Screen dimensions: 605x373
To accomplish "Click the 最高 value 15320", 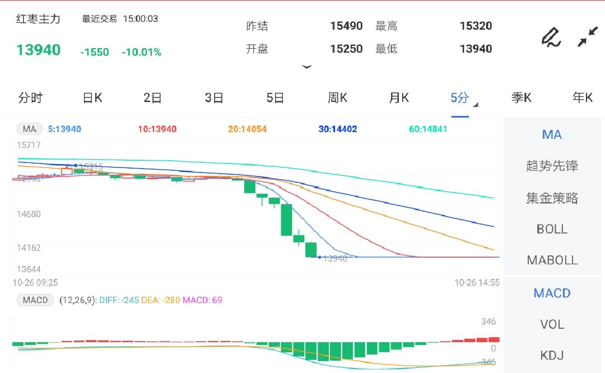I will 476,26.
